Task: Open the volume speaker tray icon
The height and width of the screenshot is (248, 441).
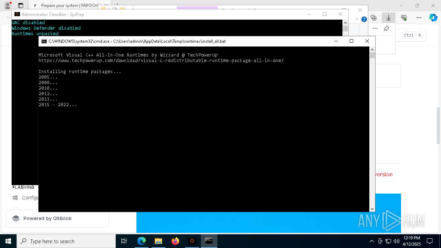Action: [397, 241]
